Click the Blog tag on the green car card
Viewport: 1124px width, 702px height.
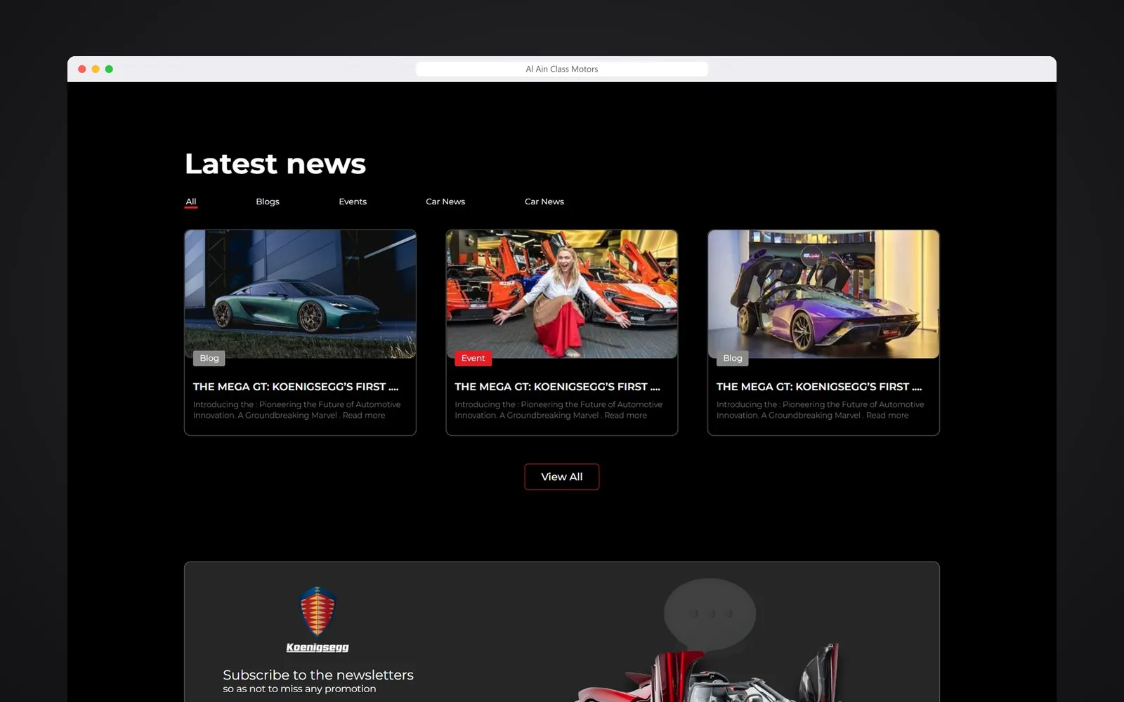click(209, 358)
